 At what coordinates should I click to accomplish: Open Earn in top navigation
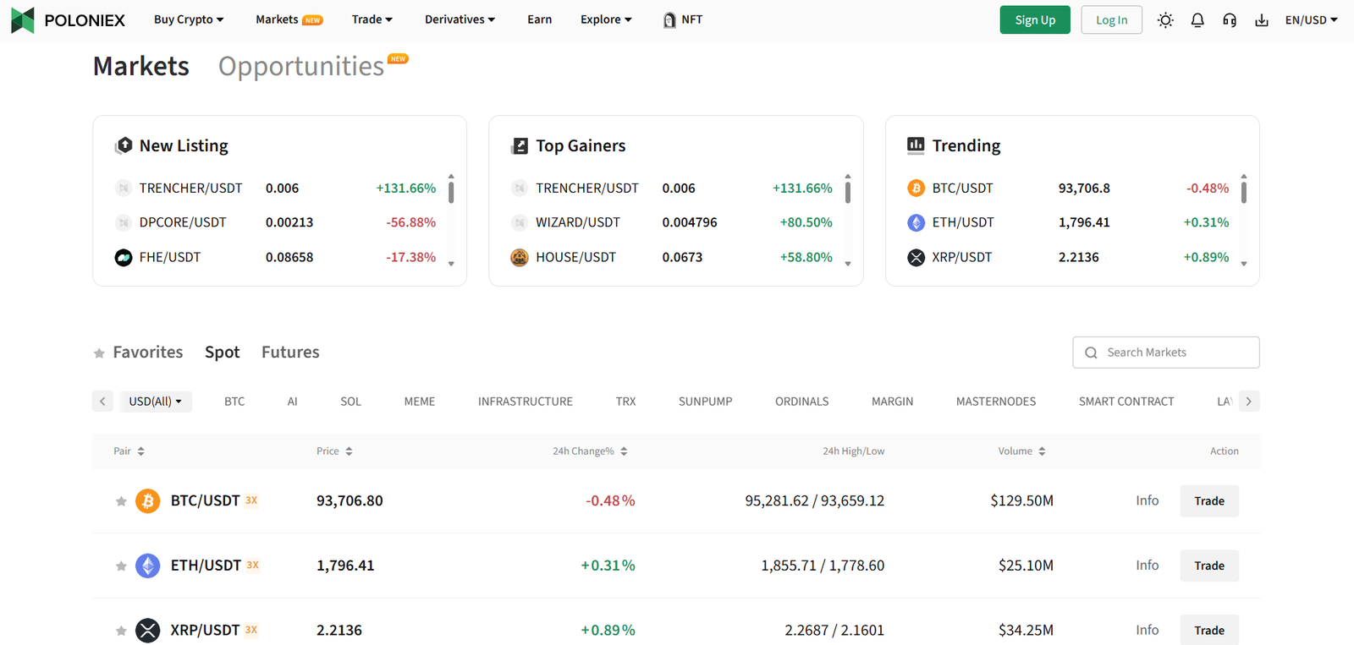(540, 19)
